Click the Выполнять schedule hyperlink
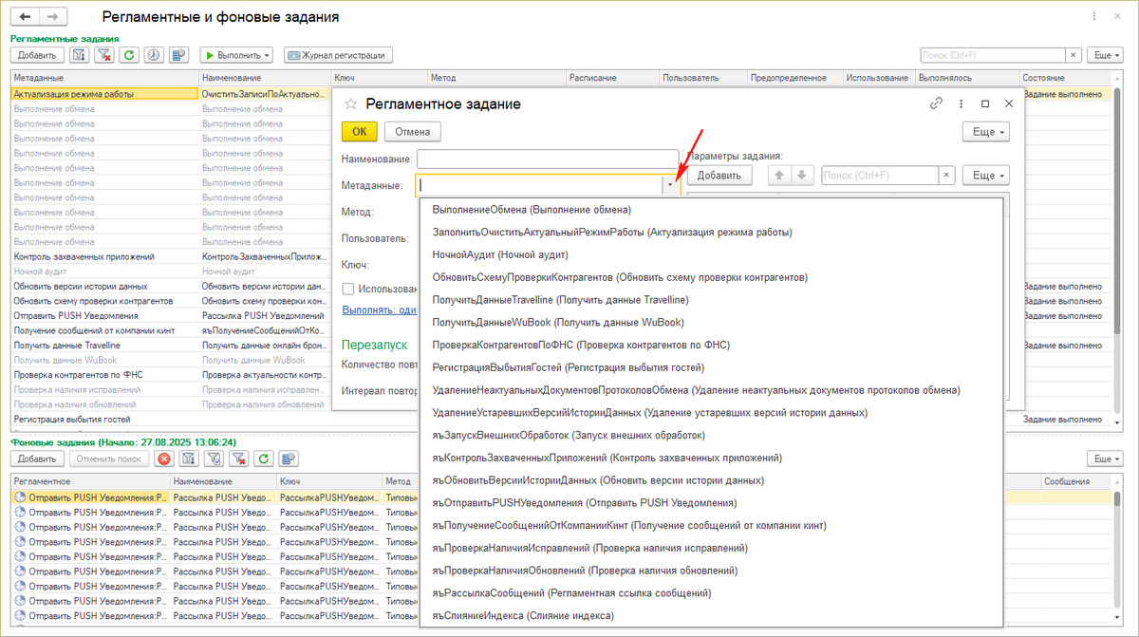This screenshot has height=637, width=1139. pos(379,309)
